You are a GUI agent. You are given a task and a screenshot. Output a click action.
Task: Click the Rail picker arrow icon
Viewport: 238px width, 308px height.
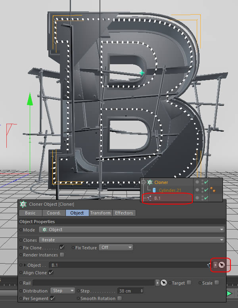163,283
